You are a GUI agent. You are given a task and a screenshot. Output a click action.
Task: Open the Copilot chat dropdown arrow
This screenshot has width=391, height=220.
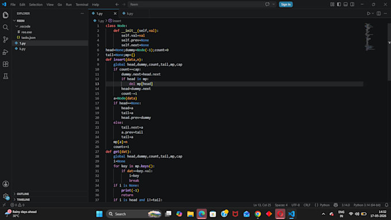274,4
